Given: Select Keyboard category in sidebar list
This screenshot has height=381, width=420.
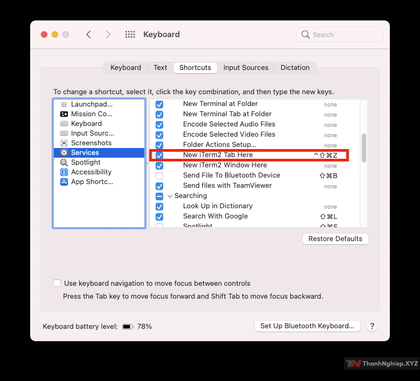Looking at the screenshot, I should tap(99, 124).
